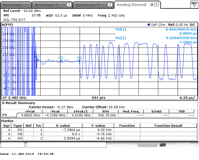Click the X-value -7.5964 µs cell

(63, 130)
